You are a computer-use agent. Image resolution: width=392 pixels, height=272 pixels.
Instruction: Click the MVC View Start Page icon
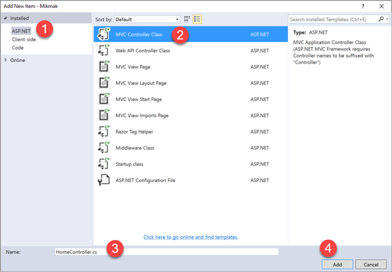pyautogui.click(x=104, y=100)
